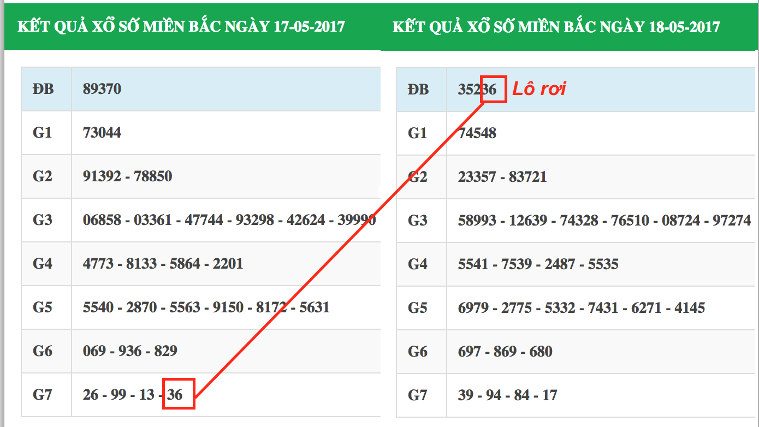Select G5 number 6979

pyautogui.click(x=473, y=308)
